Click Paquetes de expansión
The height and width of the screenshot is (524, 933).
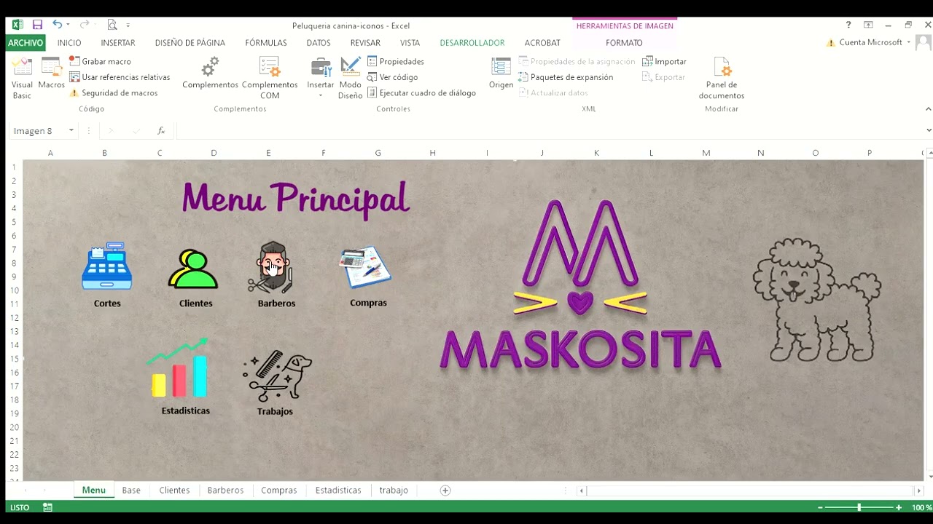tap(566, 77)
